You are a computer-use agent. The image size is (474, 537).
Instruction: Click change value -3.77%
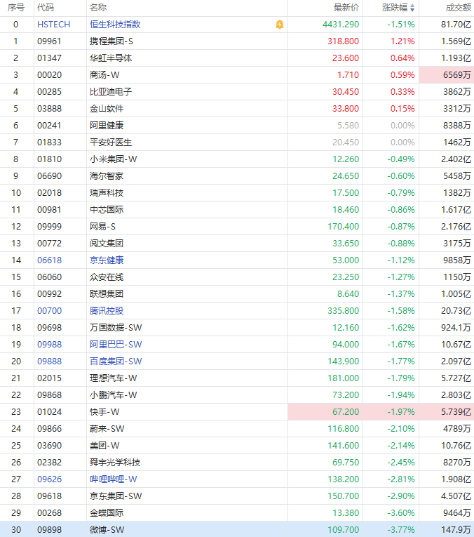pyautogui.click(x=401, y=529)
